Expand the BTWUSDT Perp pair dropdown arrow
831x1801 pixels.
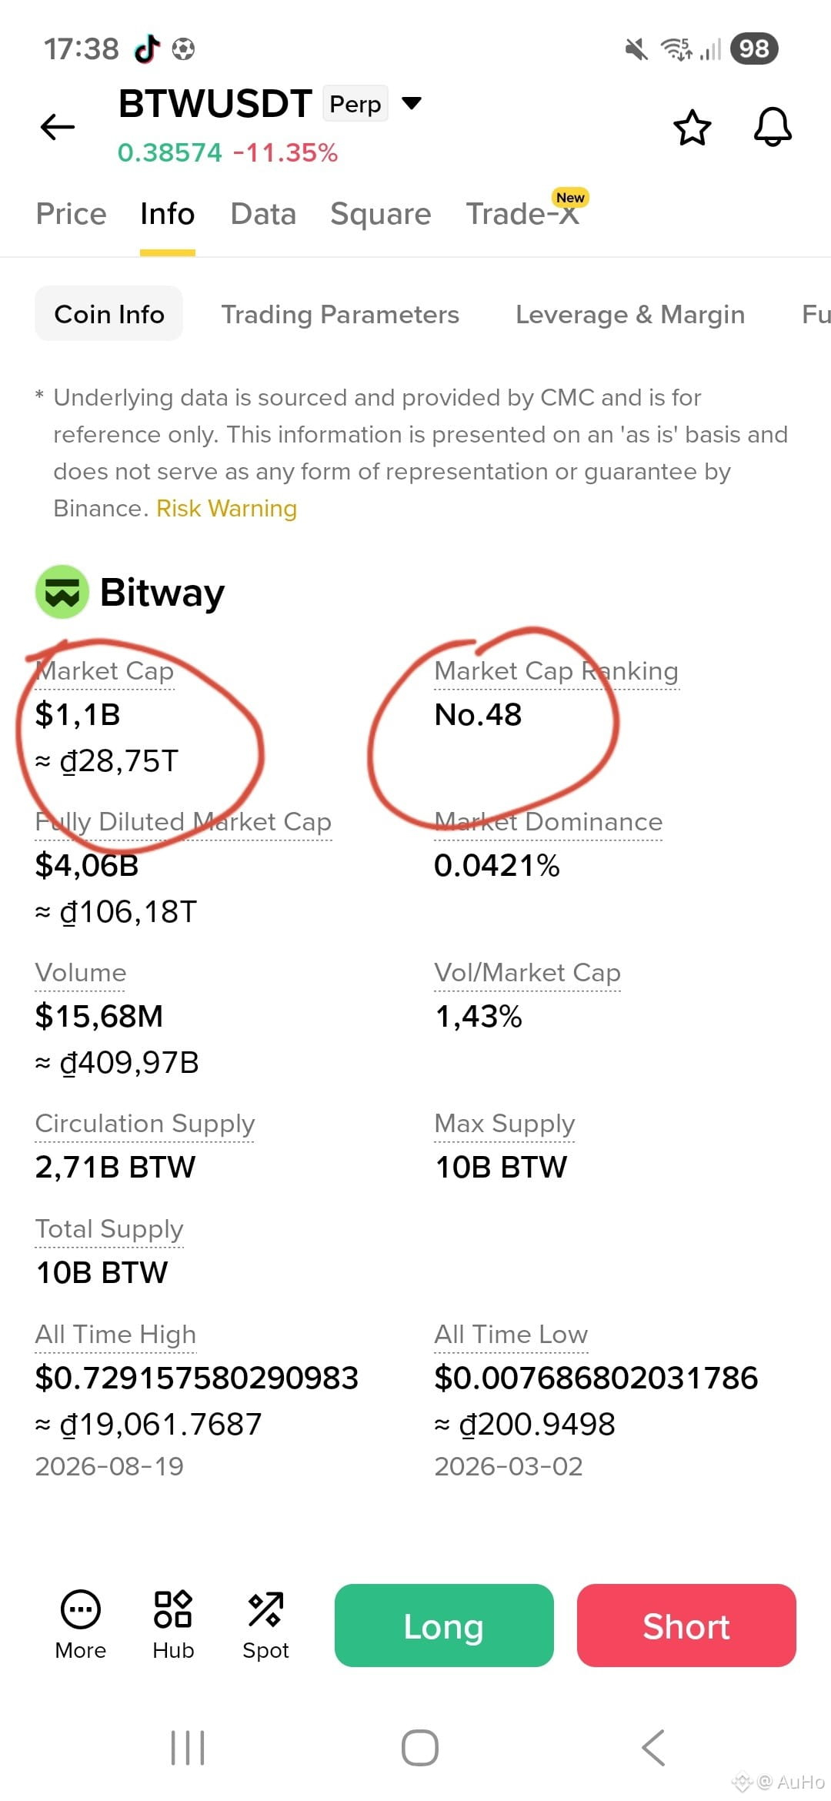pyautogui.click(x=412, y=103)
